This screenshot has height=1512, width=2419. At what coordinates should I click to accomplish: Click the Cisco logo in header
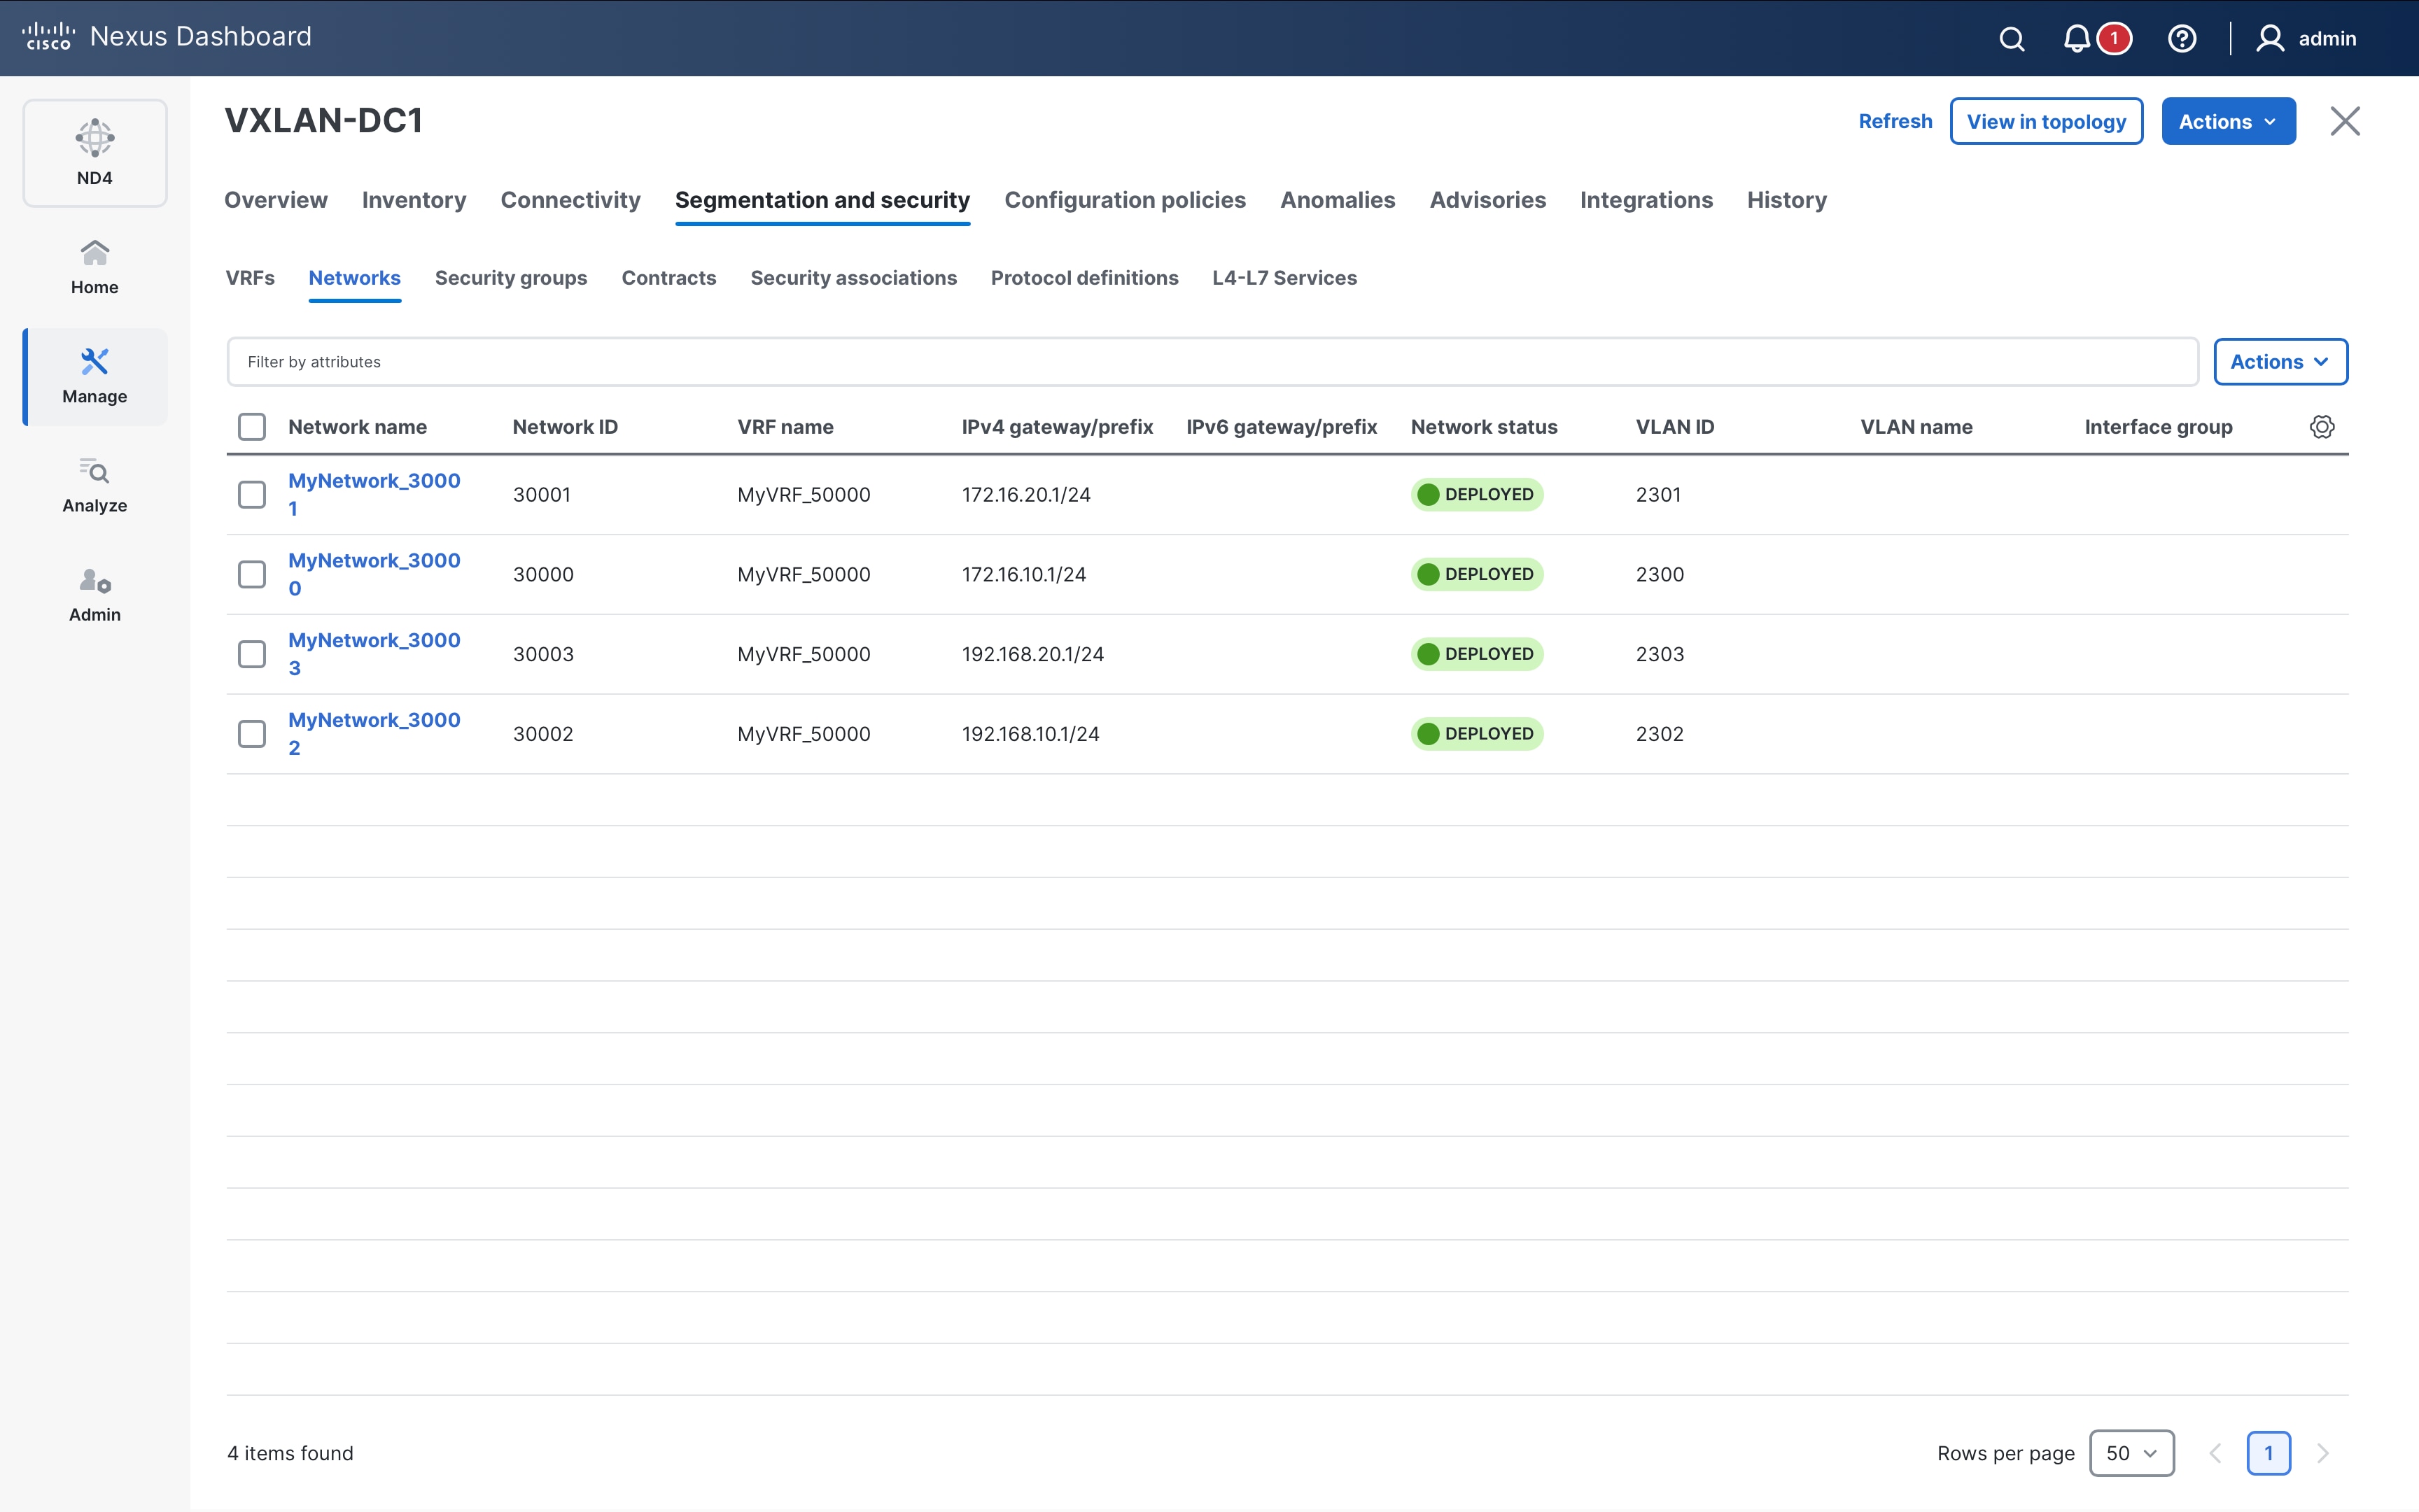point(48,37)
